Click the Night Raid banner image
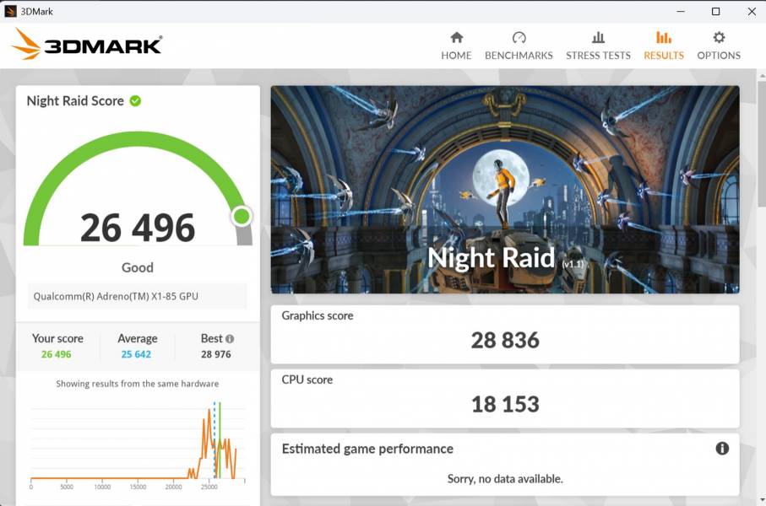766x506 pixels. coord(505,190)
